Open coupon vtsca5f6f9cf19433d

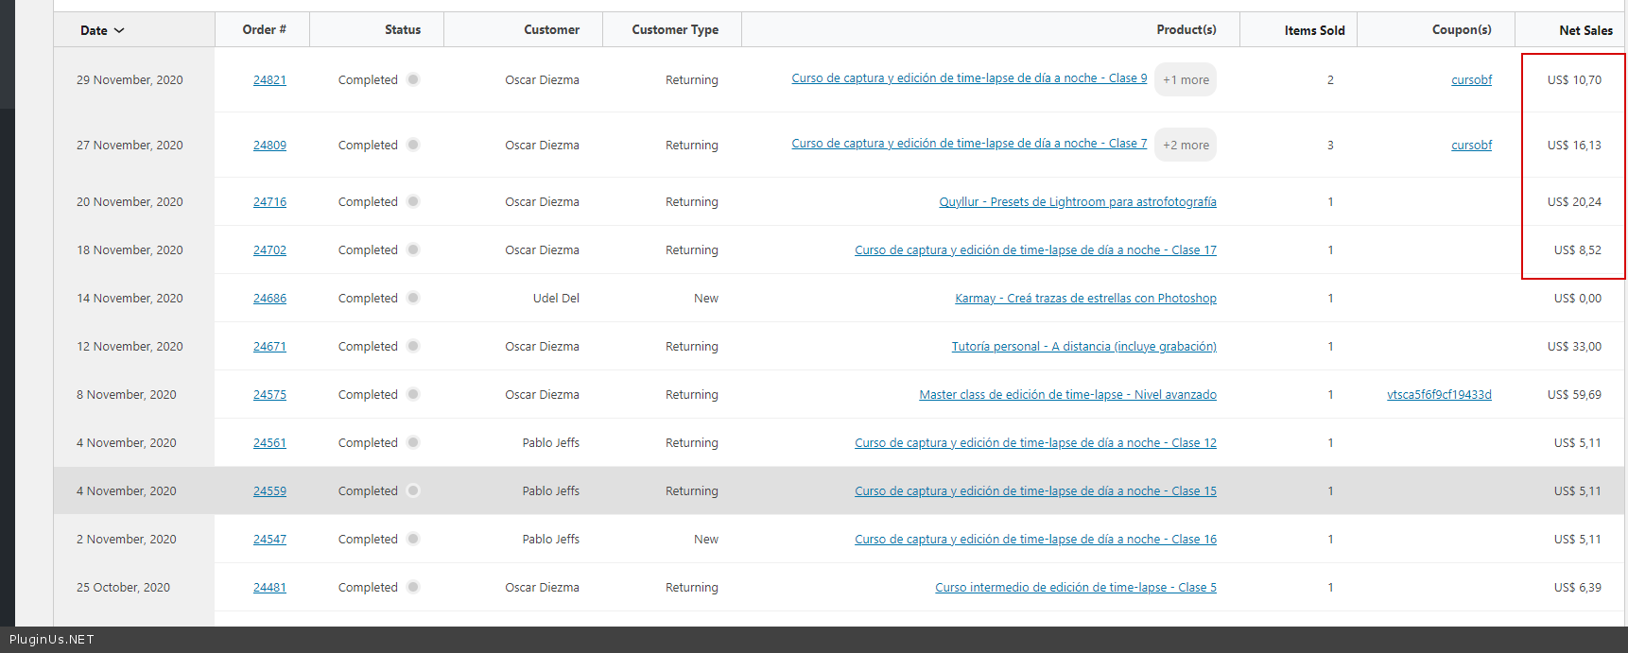1439,394
